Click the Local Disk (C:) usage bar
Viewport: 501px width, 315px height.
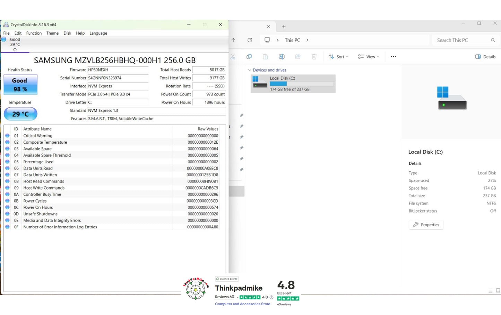[x=302, y=84]
